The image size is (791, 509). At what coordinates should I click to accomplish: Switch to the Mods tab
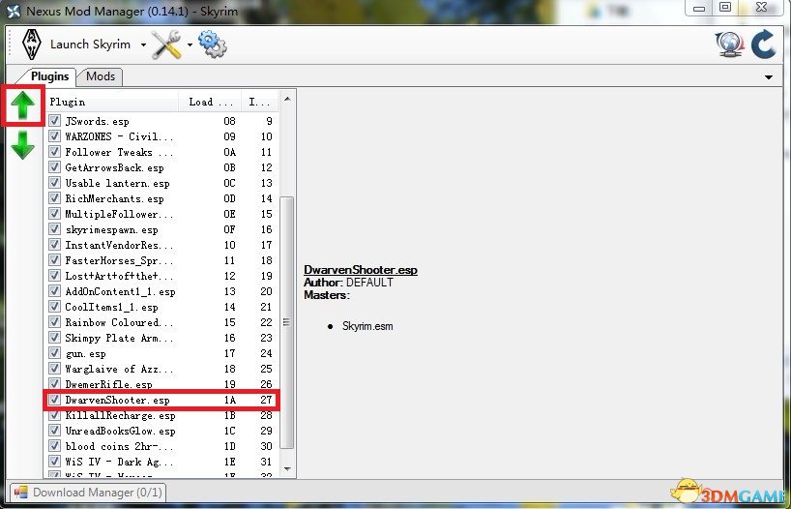pos(101,76)
